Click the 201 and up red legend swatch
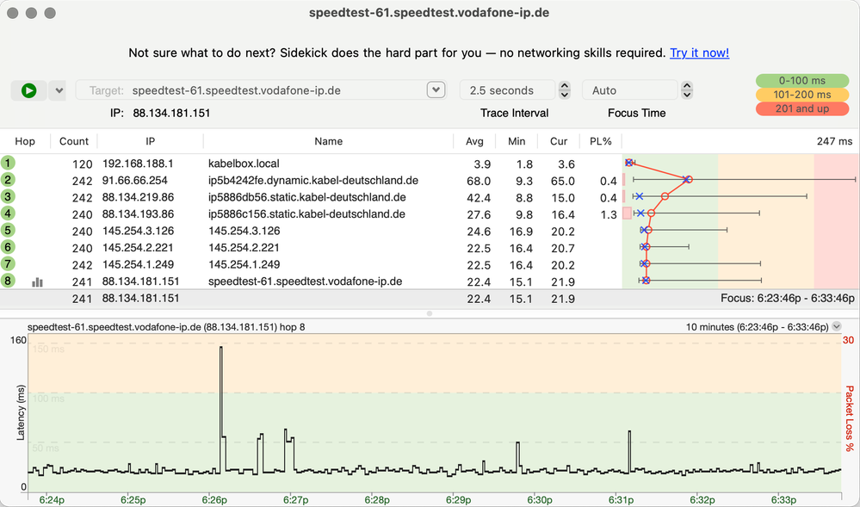860x507 pixels. pos(801,108)
